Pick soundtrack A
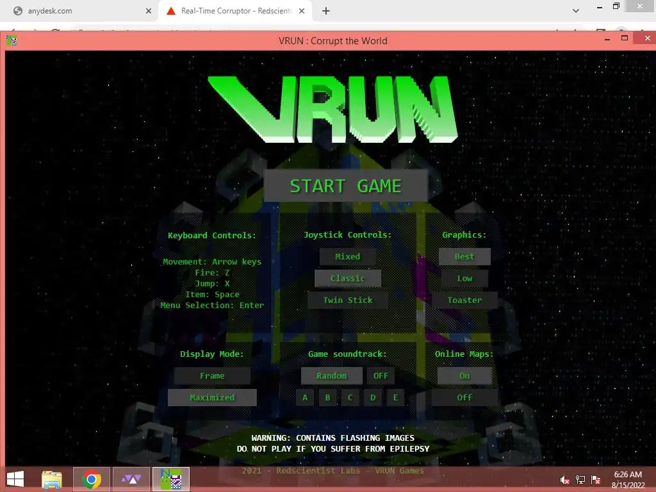 tap(305, 397)
